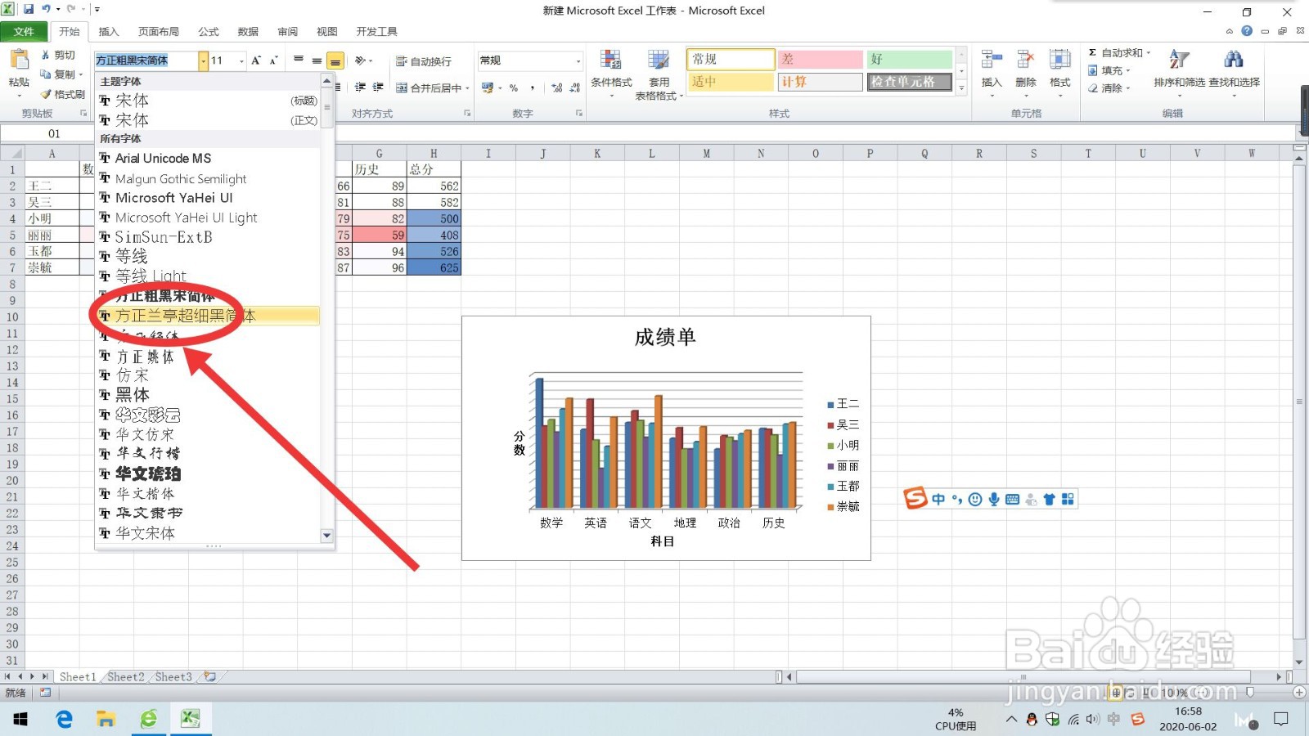The image size is (1309, 736).
Task: Toggle Wrap Text (自动换行)
Action: coord(423,61)
